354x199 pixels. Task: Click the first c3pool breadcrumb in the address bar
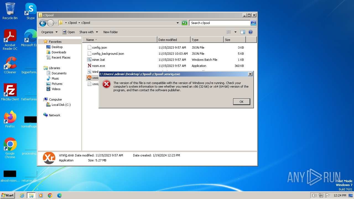[x=72, y=23]
